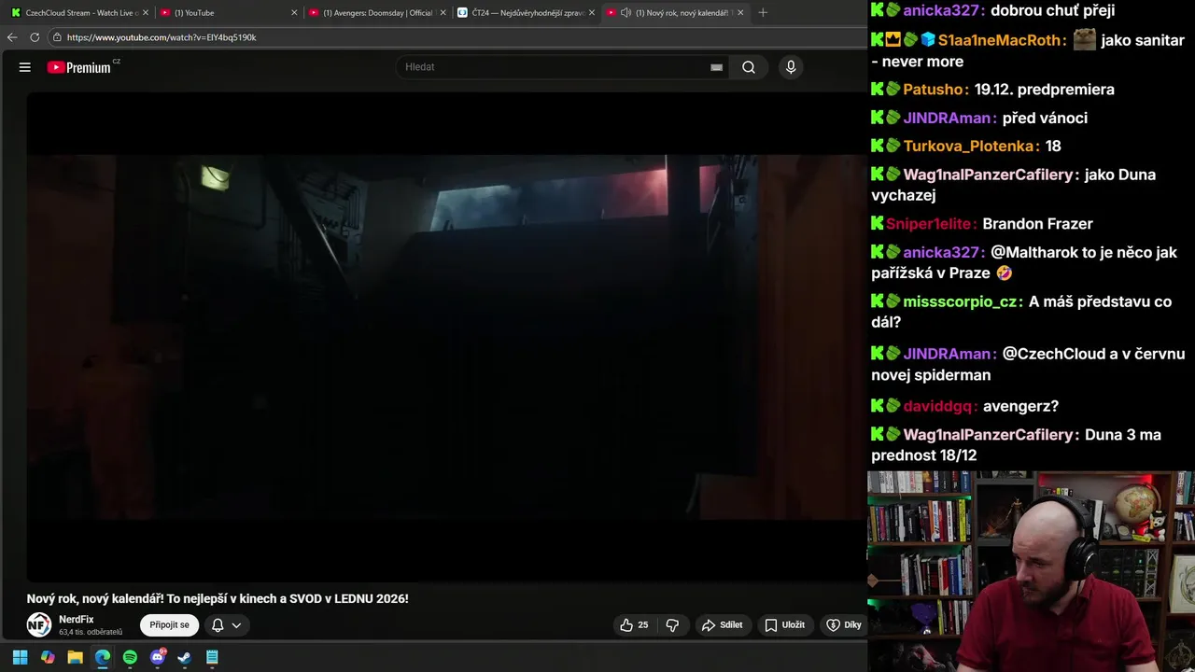This screenshot has width=1195, height=672.
Task: Click the video player area
Action: click(446, 337)
